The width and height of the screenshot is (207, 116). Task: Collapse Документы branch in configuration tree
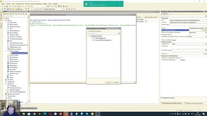pyautogui.click(x=4, y=84)
